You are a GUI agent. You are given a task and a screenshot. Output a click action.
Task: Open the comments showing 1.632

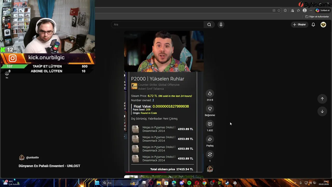pyautogui.click(x=210, y=124)
